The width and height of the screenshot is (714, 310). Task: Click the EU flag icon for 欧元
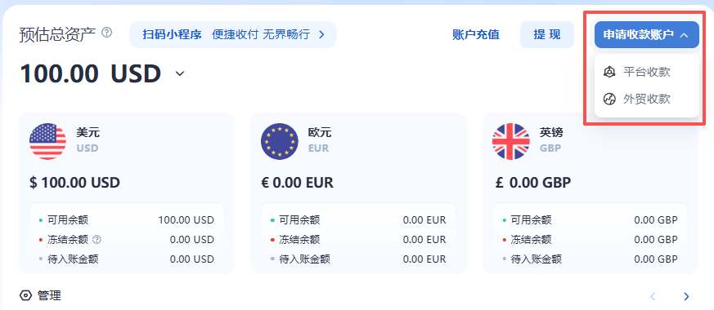click(279, 141)
